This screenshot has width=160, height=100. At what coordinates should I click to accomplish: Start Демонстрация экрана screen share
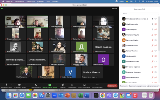(50, 86)
